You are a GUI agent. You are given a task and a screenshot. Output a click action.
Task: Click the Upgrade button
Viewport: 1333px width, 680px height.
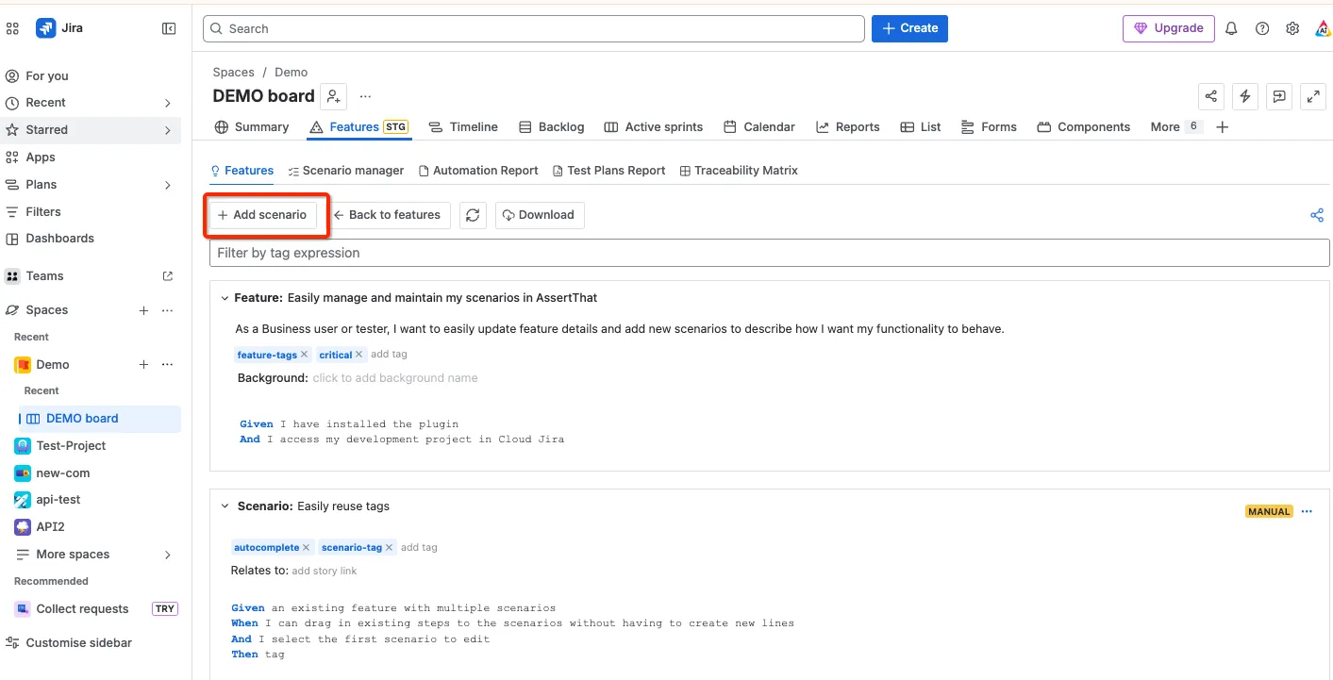coord(1168,28)
